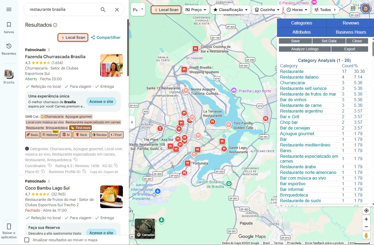Click the Rank pin button
Viewport: 374px width, 245px height.
81,135
